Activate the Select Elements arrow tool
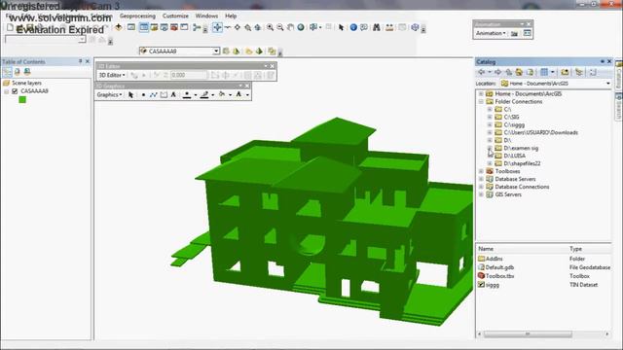This screenshot has height=350, width=623. 341,27
